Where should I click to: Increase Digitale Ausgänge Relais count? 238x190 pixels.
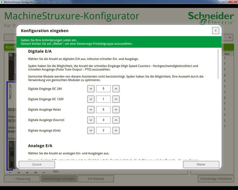[x=116, y=110]
